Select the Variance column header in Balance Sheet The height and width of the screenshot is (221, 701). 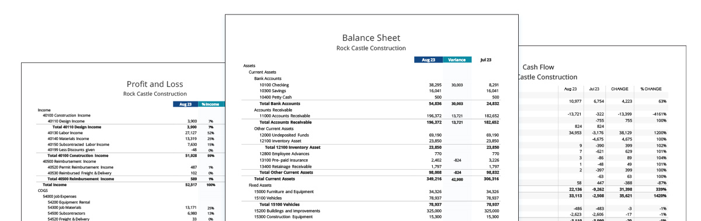[457, 60]
